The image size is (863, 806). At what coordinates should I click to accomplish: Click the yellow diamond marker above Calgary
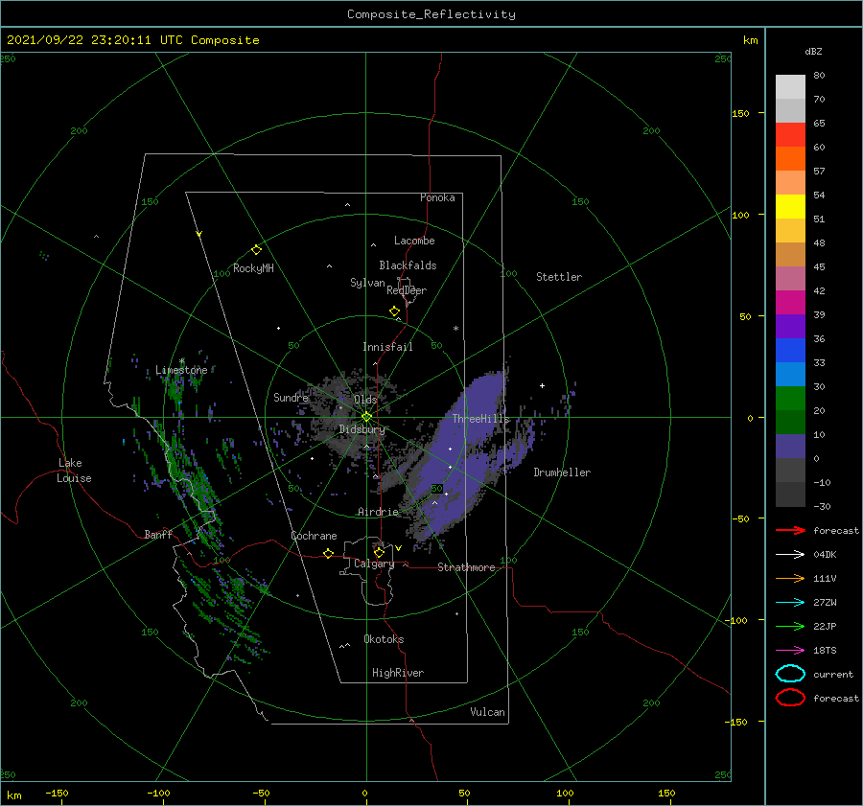[x=379, y=552]
